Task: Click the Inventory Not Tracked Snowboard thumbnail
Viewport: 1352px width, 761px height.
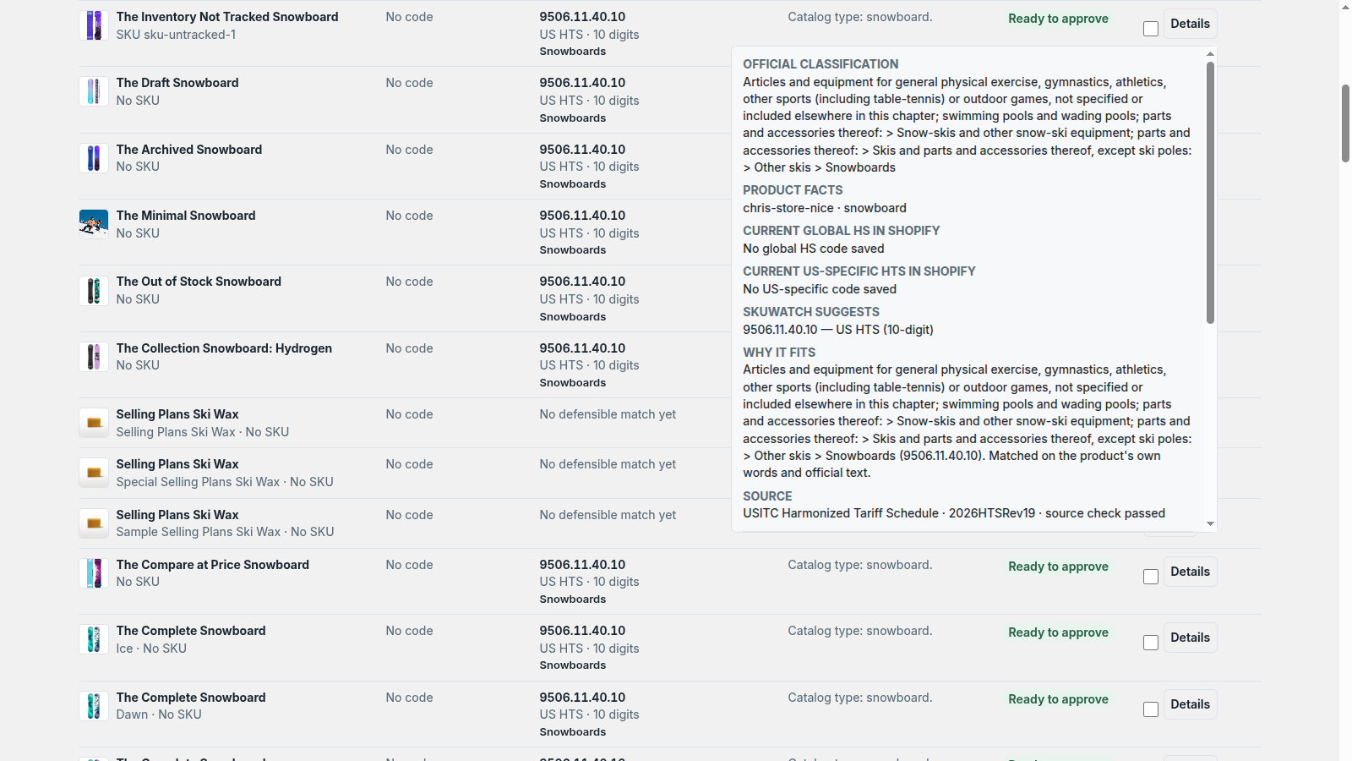Action: (94, 25)
